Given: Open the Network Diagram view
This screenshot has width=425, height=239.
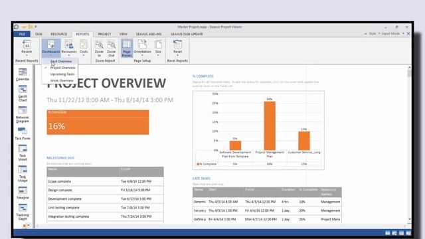Looking at the screenshot, I should click(x=23, y=114).
